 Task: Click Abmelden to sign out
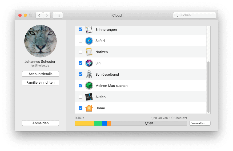coord(41,123)
